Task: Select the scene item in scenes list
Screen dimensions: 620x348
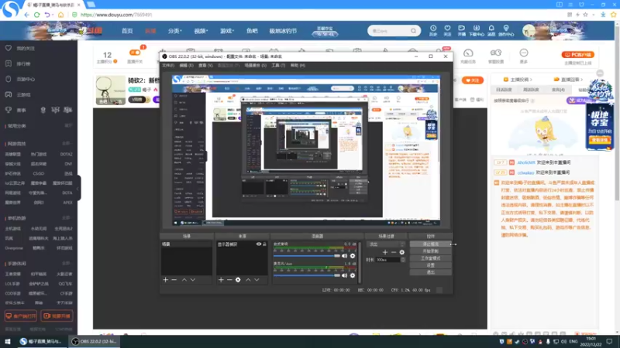Action: coord(186,244)
